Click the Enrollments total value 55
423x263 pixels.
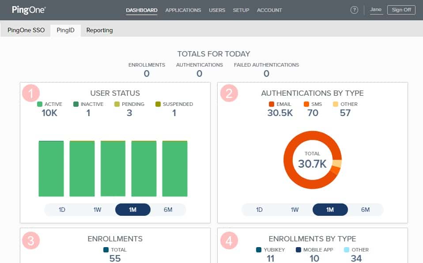click(115, 259)
